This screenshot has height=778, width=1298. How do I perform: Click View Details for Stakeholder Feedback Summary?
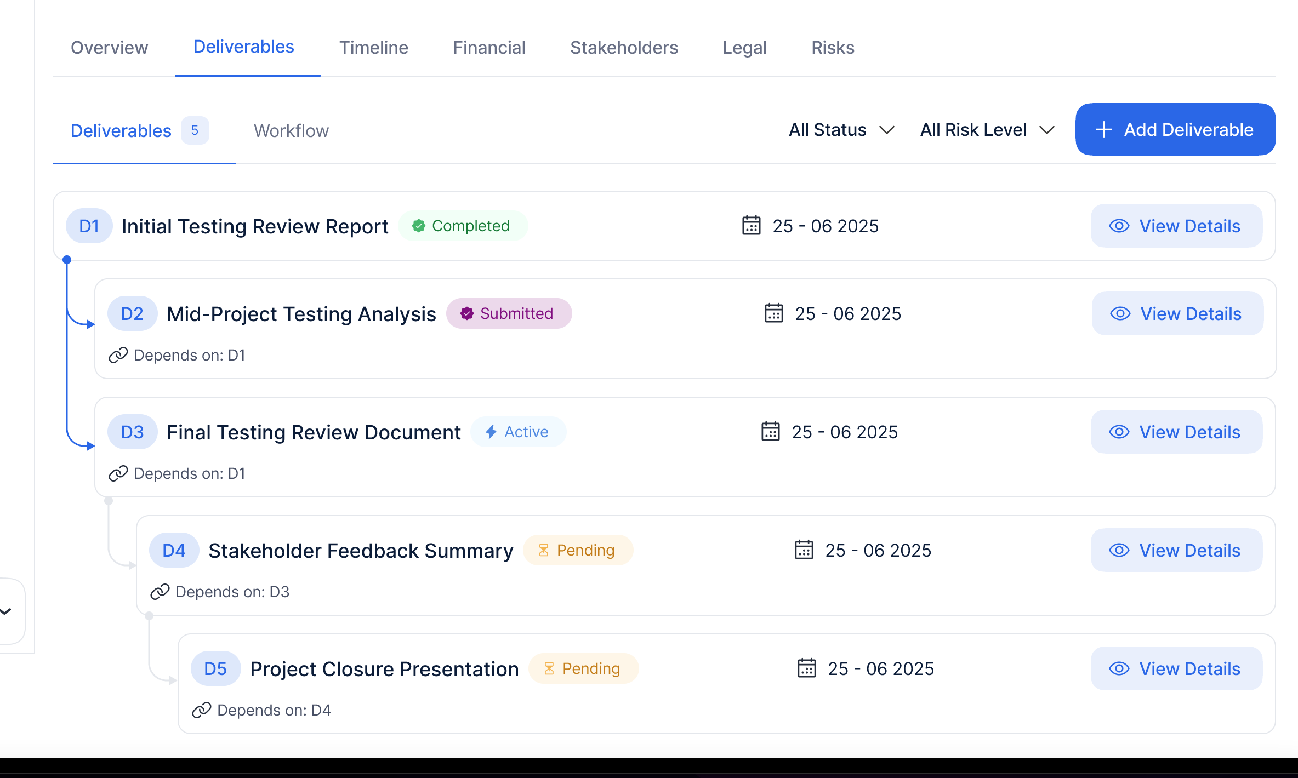tap(1176, 550)
